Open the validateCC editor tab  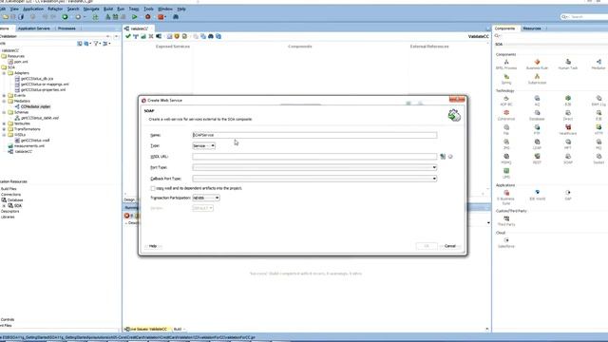click(x=139, y=28)
